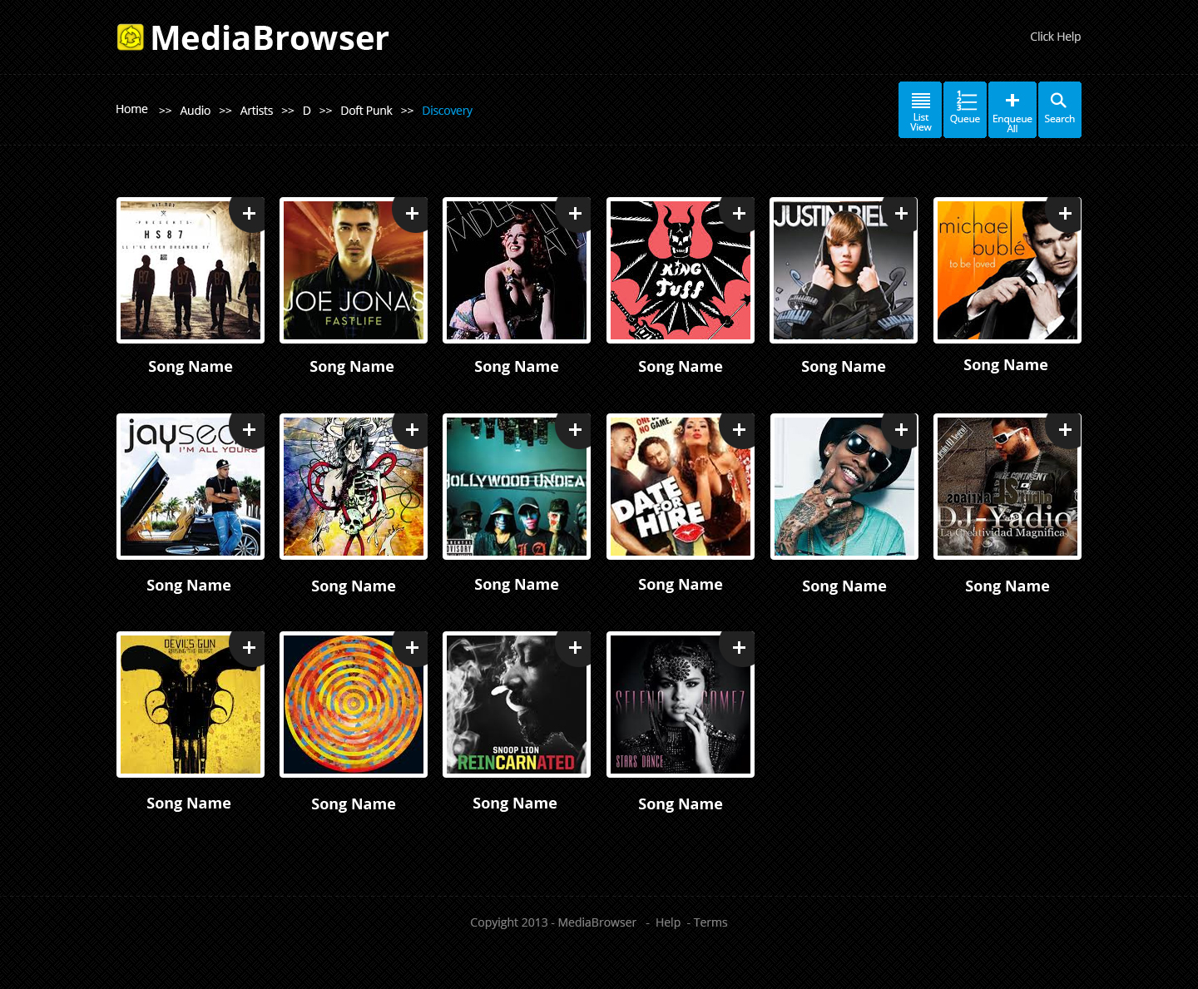Viewport: 1198px width, 989px height.
Task: Click Song Name under colorful spiral cover
Action: click(354, 804)
